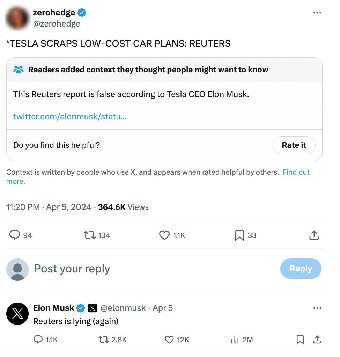
Task: Share the zerohedge post via upload icon
Action: (x=314, y=235)
